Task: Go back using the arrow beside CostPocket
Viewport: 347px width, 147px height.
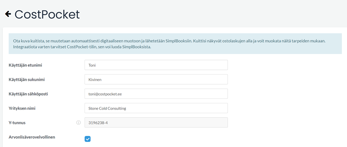Action: (8, 14)
